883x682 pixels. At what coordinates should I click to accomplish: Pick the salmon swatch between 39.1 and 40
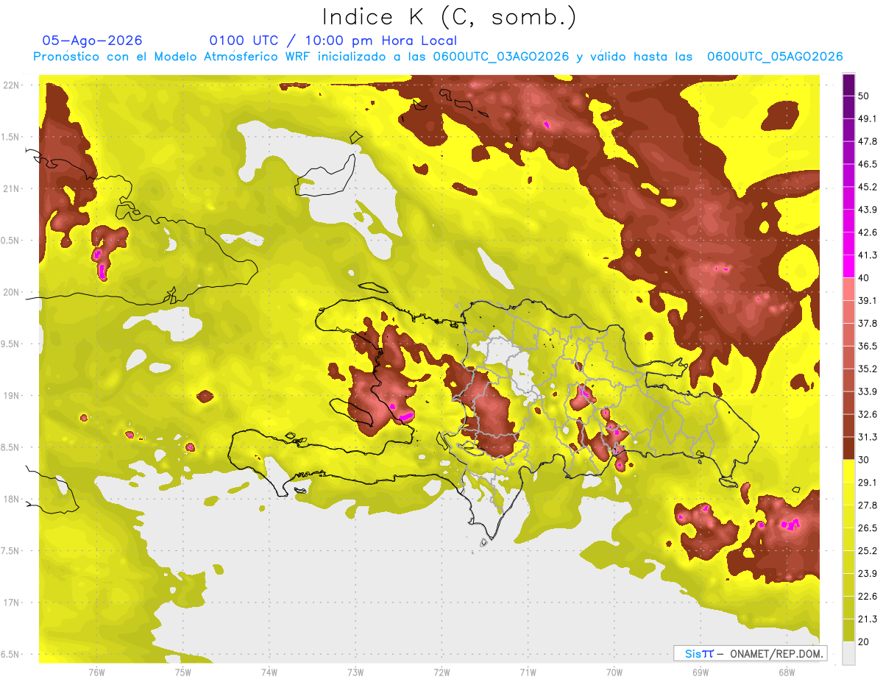(x=848, y=289)
